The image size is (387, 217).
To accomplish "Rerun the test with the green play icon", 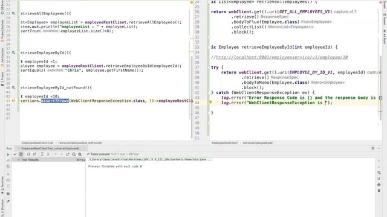I will click(x=8, y=154).
